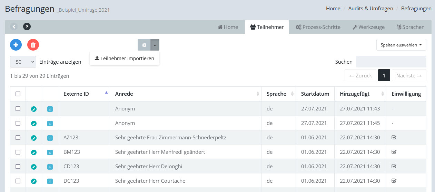Select checkbox for row AZ123
This screenshot has width=435, height=192.
tap(18, 138)
